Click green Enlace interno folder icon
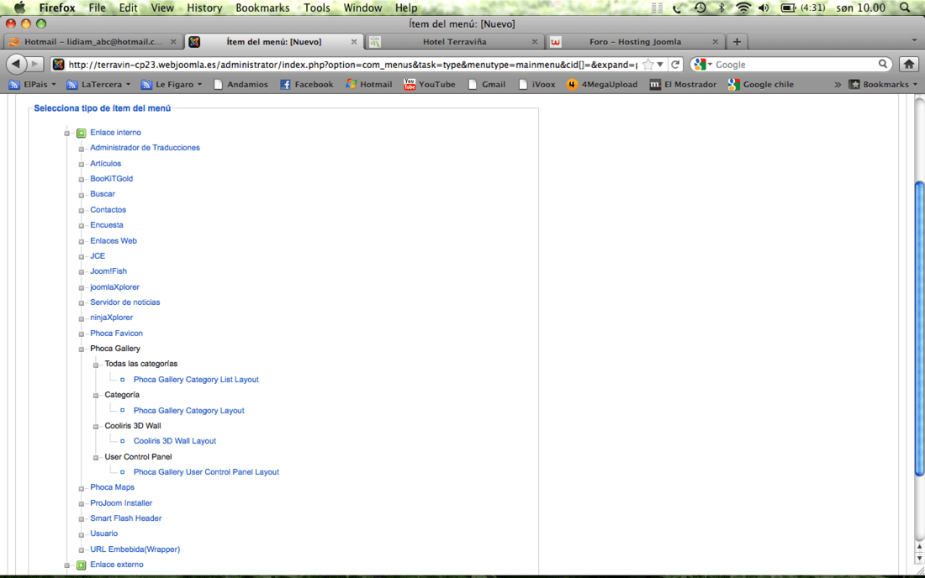Screen dimensions: 925x578 point(82,133)
